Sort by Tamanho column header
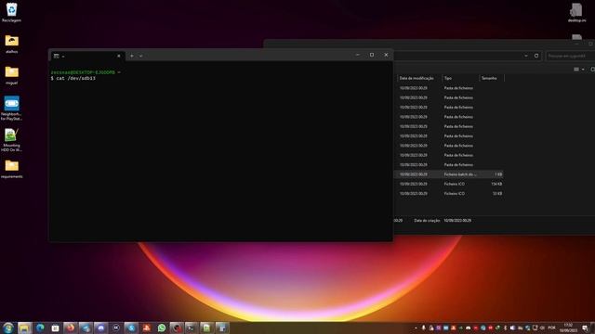 click(489, 78)
